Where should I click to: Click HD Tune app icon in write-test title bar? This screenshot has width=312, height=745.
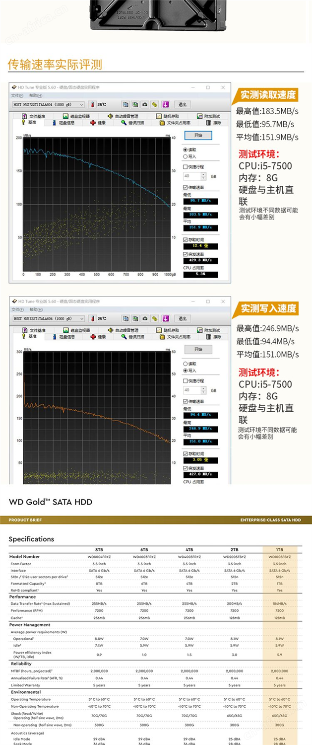[14, 301]
